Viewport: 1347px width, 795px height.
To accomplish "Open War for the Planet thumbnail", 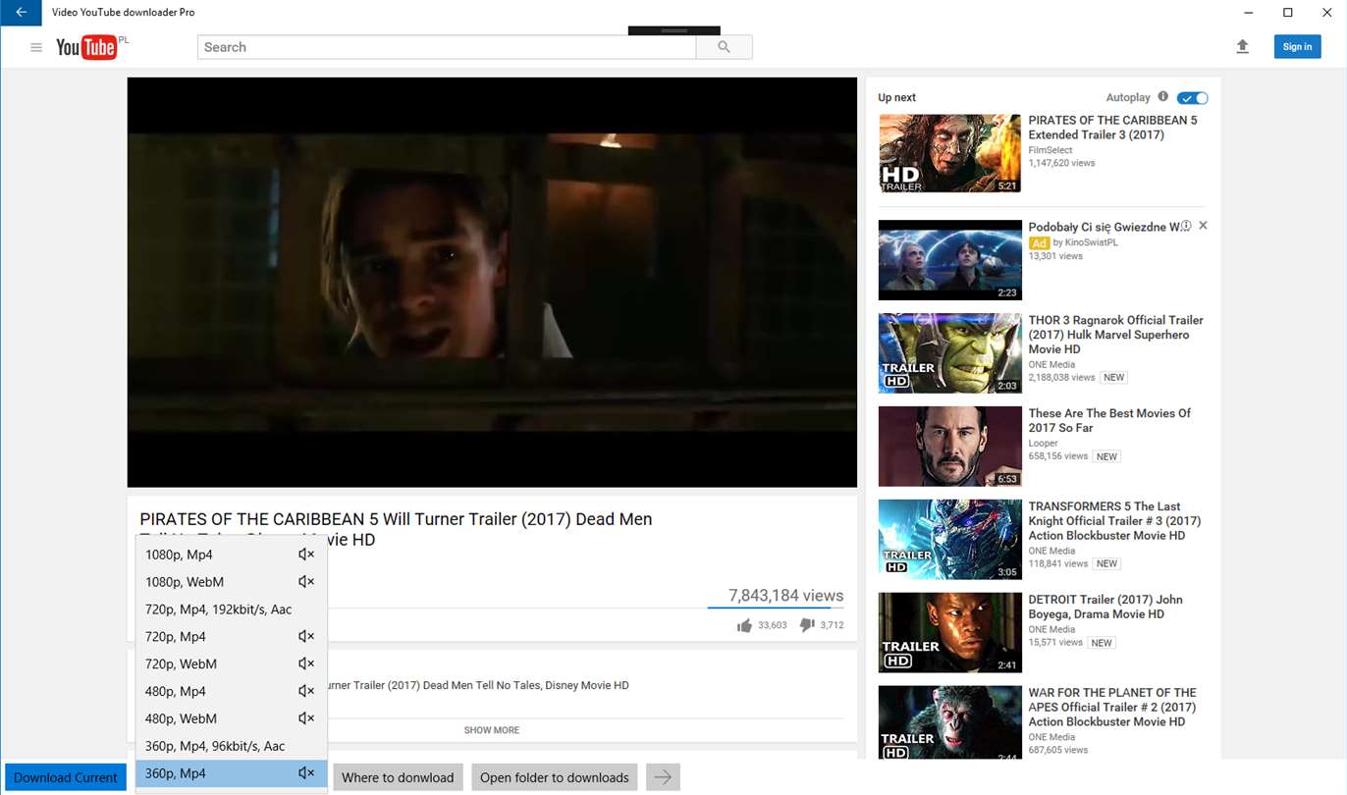I will pyautogui.click(x=949, y=722).
